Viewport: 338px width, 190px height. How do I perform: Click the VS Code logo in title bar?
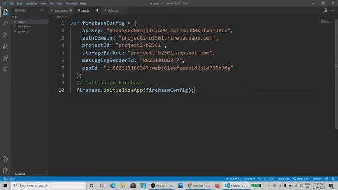(x=4, y=3)
